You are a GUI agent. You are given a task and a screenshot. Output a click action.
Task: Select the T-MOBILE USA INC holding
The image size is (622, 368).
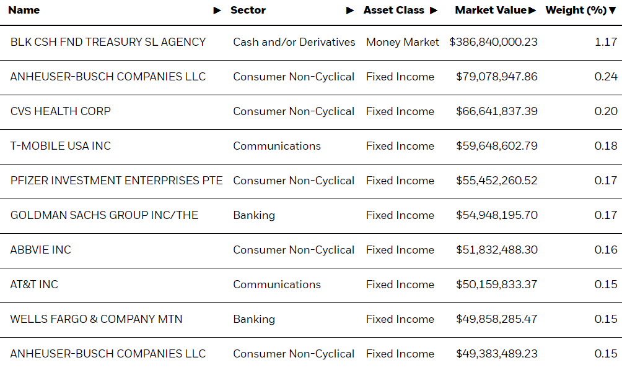[x=61, y=146]
